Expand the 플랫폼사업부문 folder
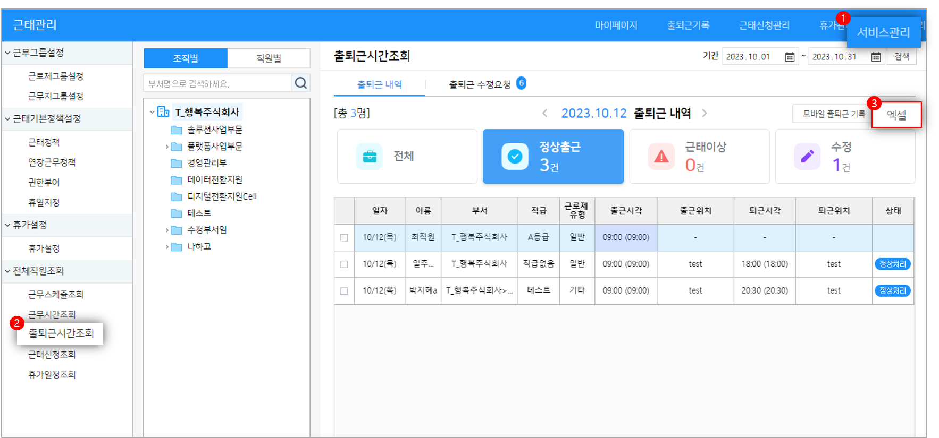The height and width of the screenshot is (438, 939). (167, 147)
